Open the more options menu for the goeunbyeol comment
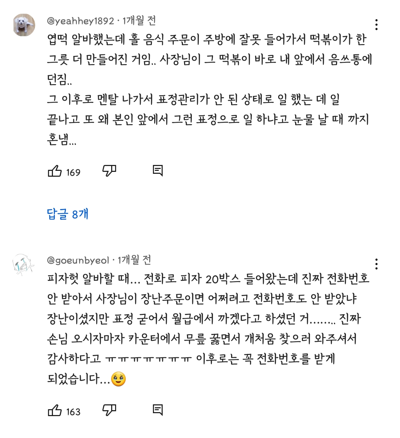This screenshot has width=400, height=438. 376,264
